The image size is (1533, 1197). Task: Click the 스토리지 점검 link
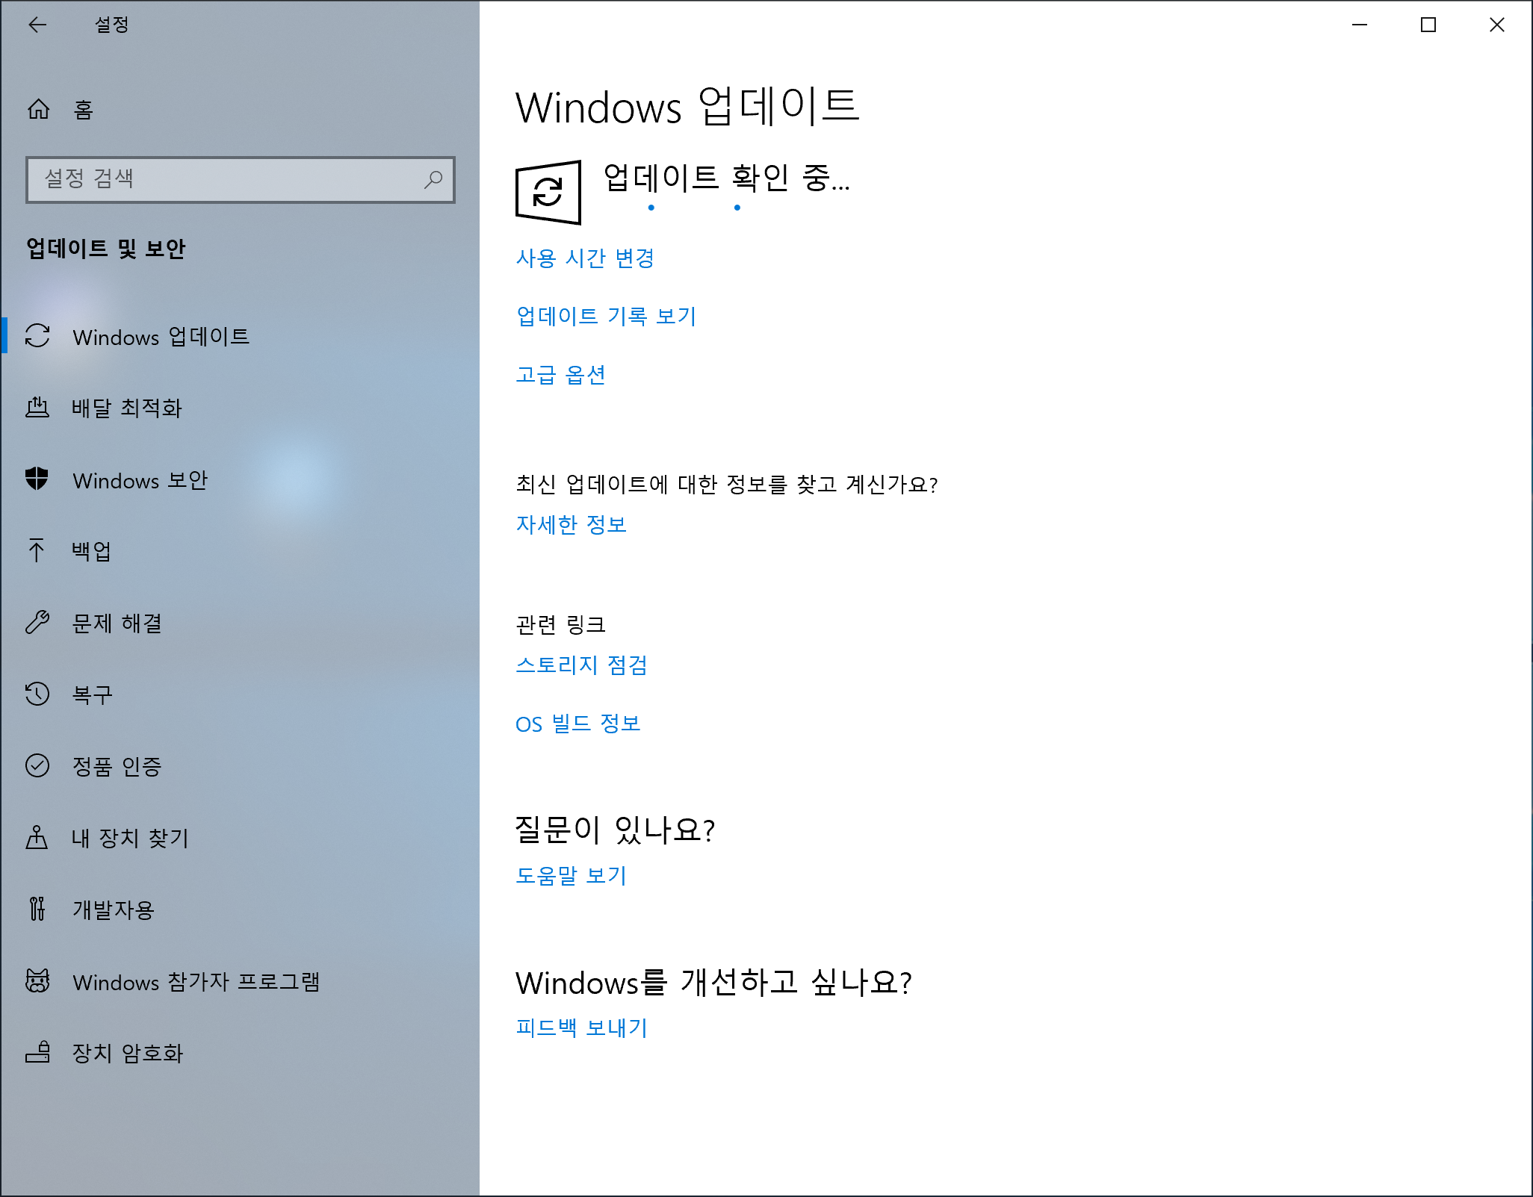point(581,665)
